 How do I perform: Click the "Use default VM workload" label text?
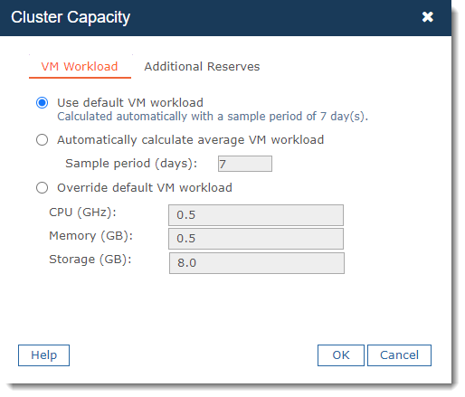tap(130, 103)
